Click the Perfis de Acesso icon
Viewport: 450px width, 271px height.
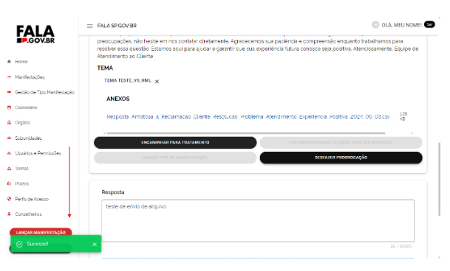pos(9,199)
